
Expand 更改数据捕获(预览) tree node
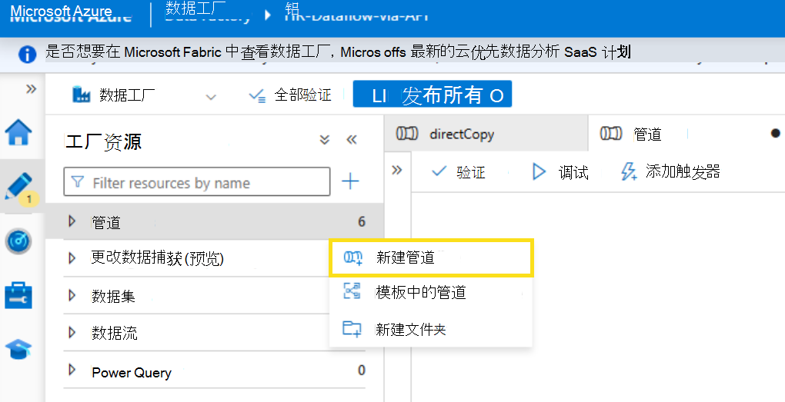[x=72, y=258]
